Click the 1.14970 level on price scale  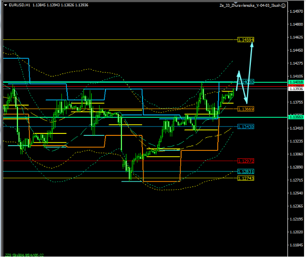pyautogui.click(x=295, y=12)
